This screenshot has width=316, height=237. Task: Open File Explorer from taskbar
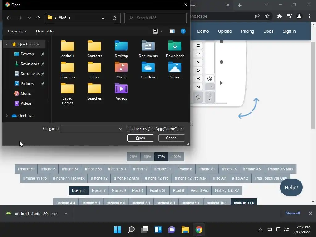[185, 230]
